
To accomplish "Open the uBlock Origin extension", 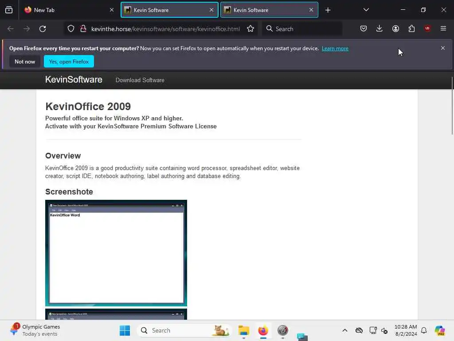I will coord(427,28).
